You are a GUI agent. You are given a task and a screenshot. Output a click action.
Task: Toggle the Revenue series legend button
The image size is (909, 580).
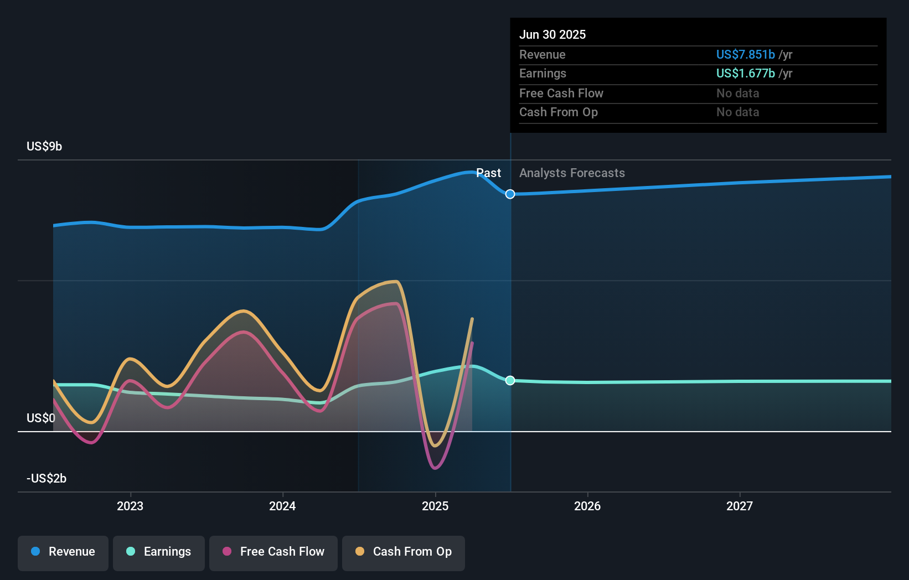coord(63,553)
